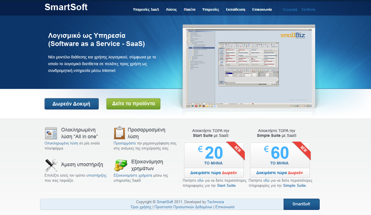The image size is (371, 215).
Task: Click the wrench and screwdriver support icon
Action: (x=51, y=165)
